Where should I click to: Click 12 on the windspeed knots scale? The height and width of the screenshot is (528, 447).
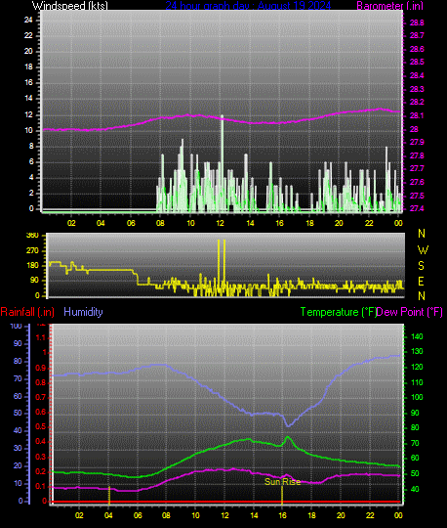pos(28,114)
